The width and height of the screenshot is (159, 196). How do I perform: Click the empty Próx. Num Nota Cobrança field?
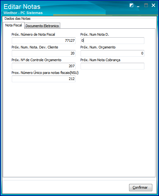tap(112, 66)
